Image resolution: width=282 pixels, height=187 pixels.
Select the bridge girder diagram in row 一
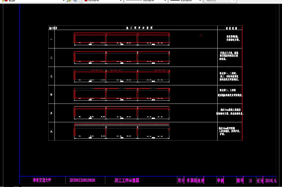[122, 39]
